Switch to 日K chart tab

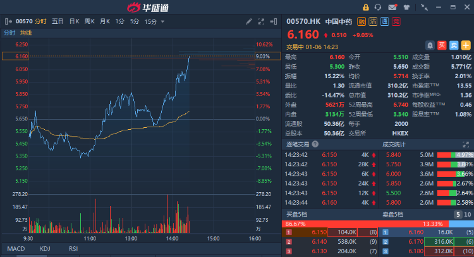tap(75, 21)
